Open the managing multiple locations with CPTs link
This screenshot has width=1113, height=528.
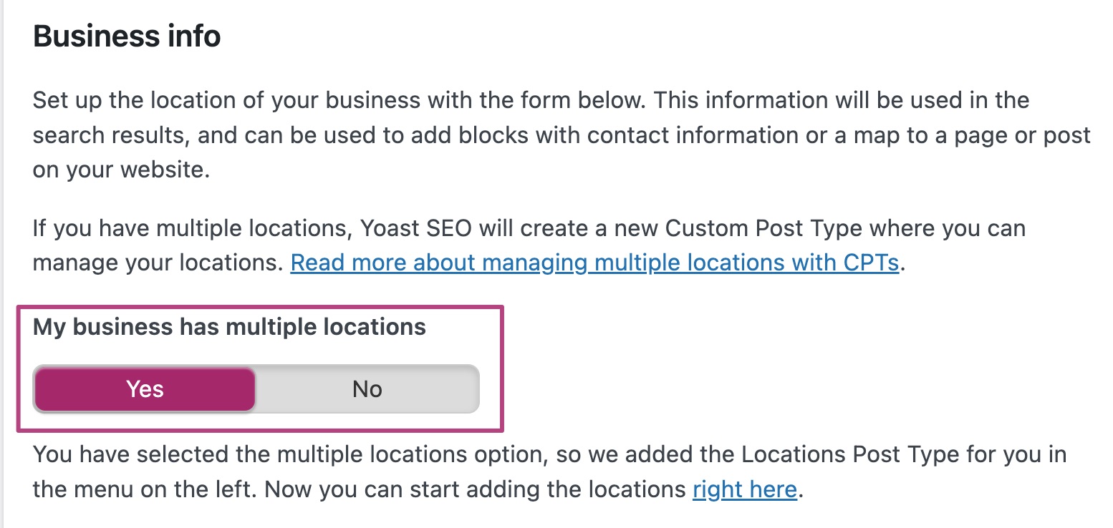click(x=594, y=263)
